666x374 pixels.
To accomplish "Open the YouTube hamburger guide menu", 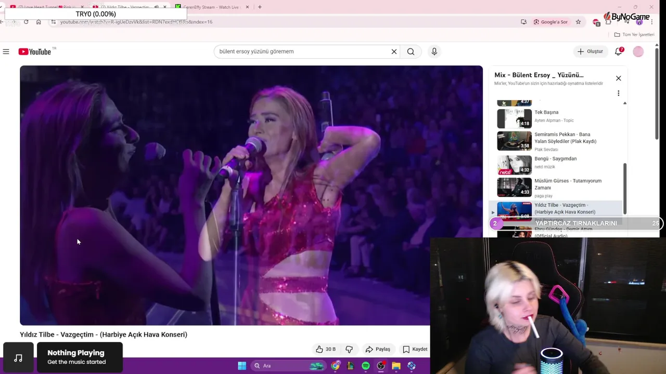I will tap(6, 51).
